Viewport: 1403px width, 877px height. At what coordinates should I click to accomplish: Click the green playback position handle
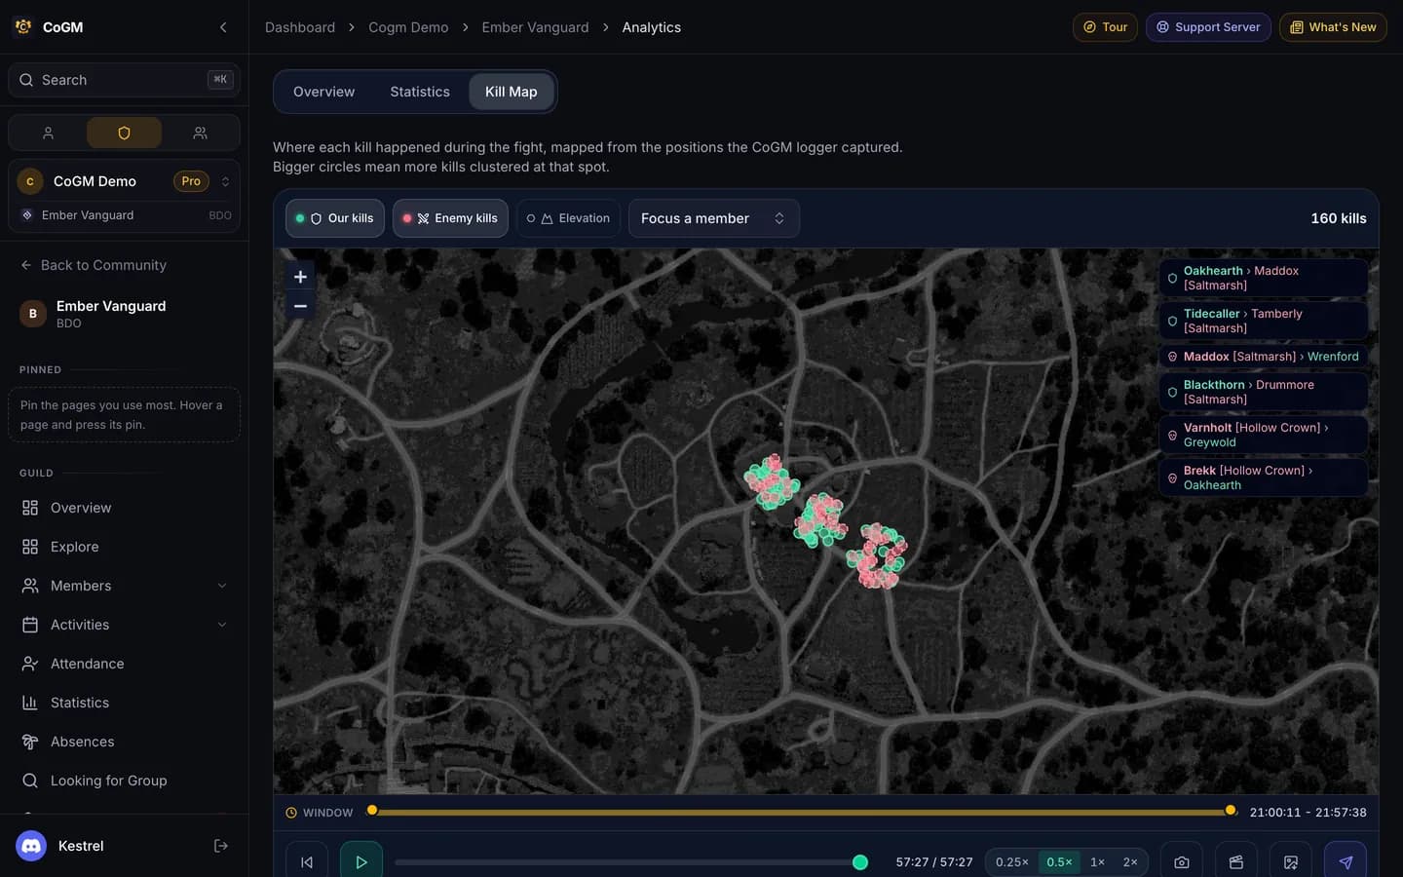tap(860, 862)
